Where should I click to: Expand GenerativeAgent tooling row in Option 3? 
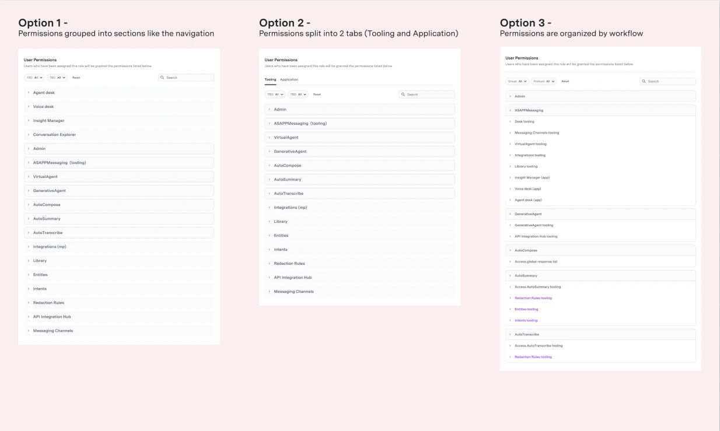tap(600, 225)
